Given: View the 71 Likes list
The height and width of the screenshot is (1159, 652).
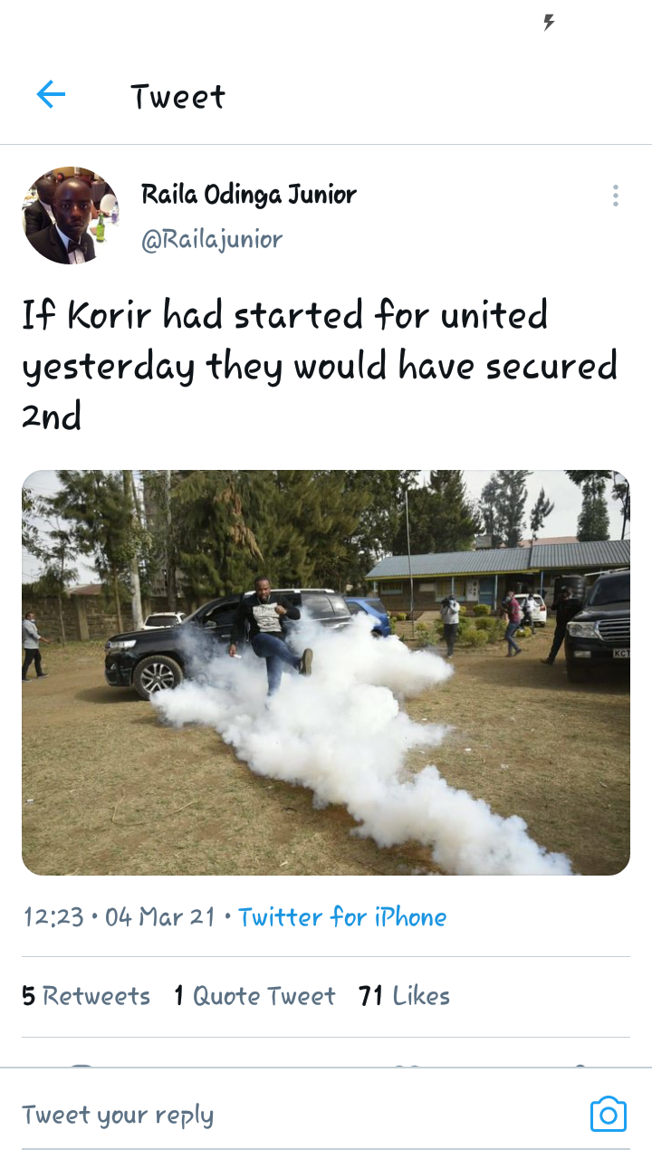Looking at the screenshot, I should pyautogui.click(x=404, y=996).
